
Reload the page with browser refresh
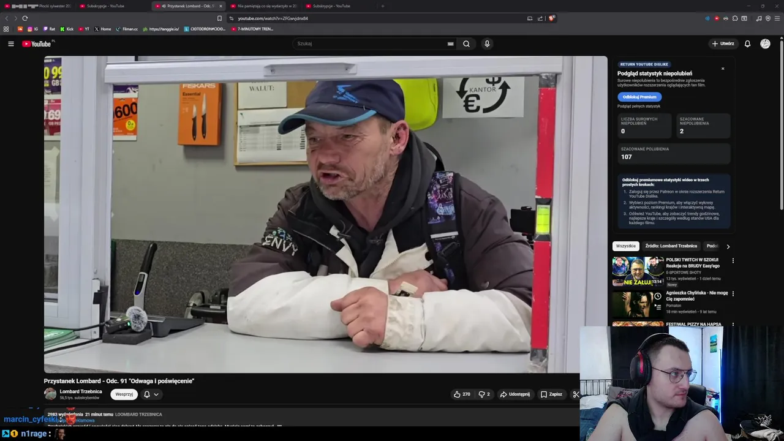click(x=25, y=18)
